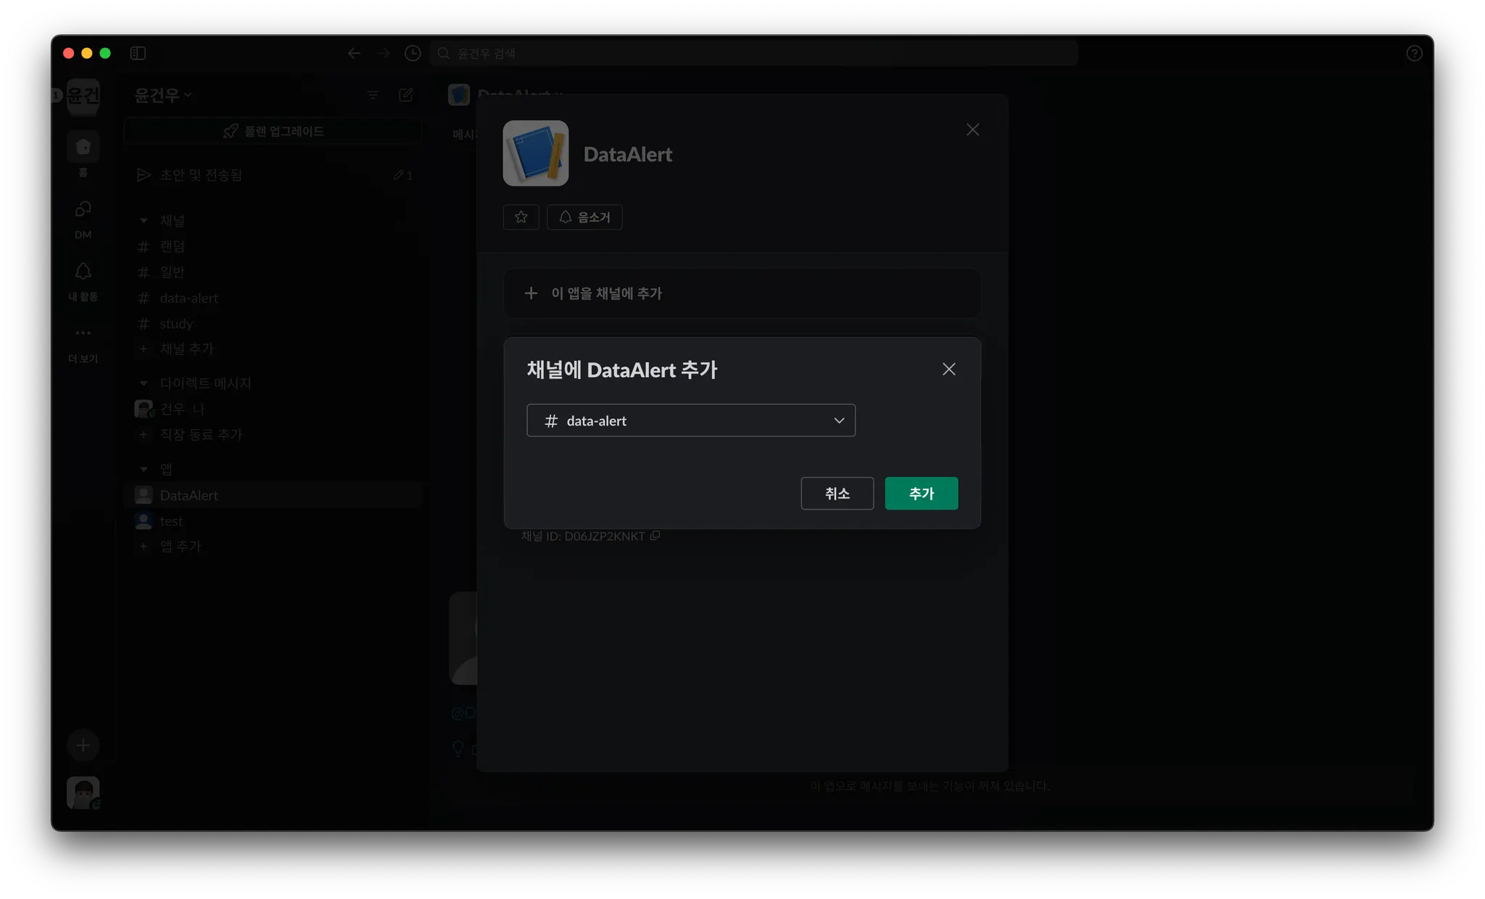Mute DataAlert with the 음소거 bell button
The image size is (1485, 899).
[x=584, y=217]
